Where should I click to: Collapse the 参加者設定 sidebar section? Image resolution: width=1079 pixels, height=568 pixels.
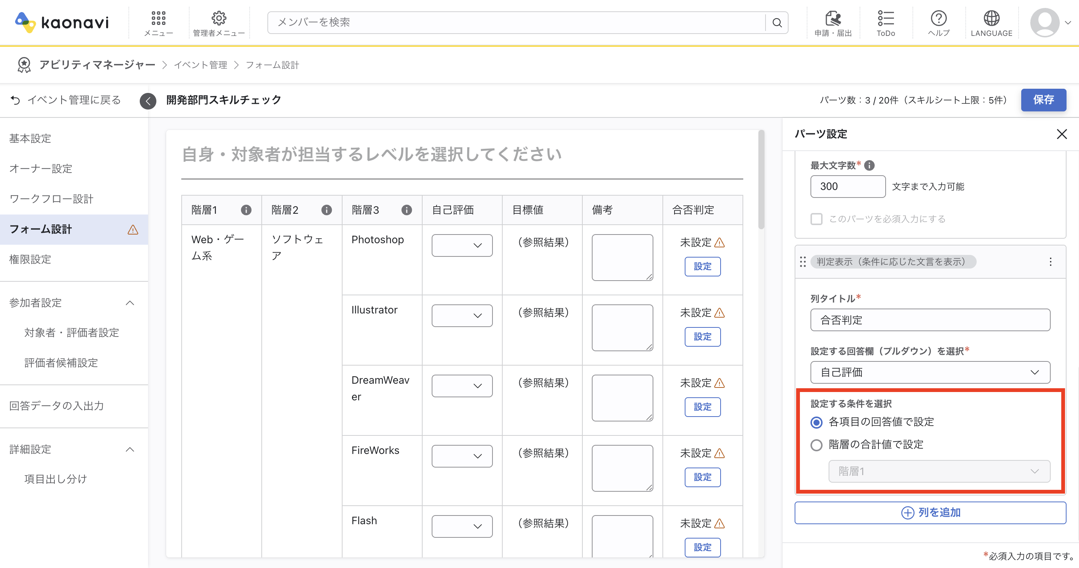tap(130, 303)
